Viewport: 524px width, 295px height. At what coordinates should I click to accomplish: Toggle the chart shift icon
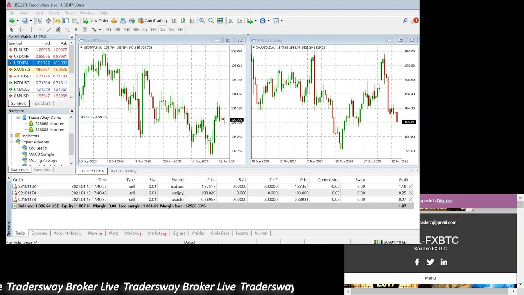pos(239,20)
